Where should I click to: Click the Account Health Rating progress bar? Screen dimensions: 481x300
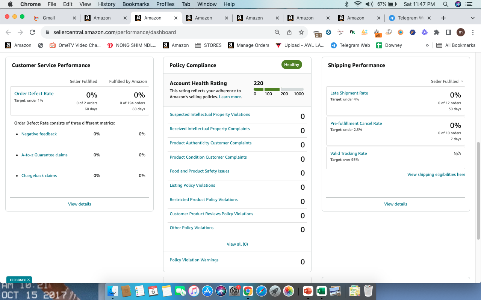click(278, 89)
